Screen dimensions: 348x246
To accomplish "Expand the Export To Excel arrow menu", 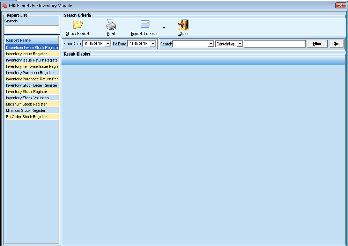I will point(164,28).
